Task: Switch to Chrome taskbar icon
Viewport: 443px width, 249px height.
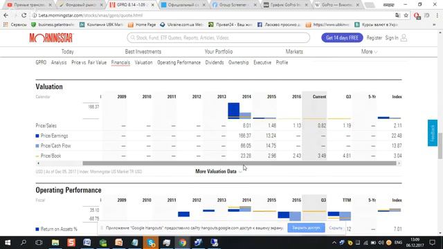Action: [183, 243]
